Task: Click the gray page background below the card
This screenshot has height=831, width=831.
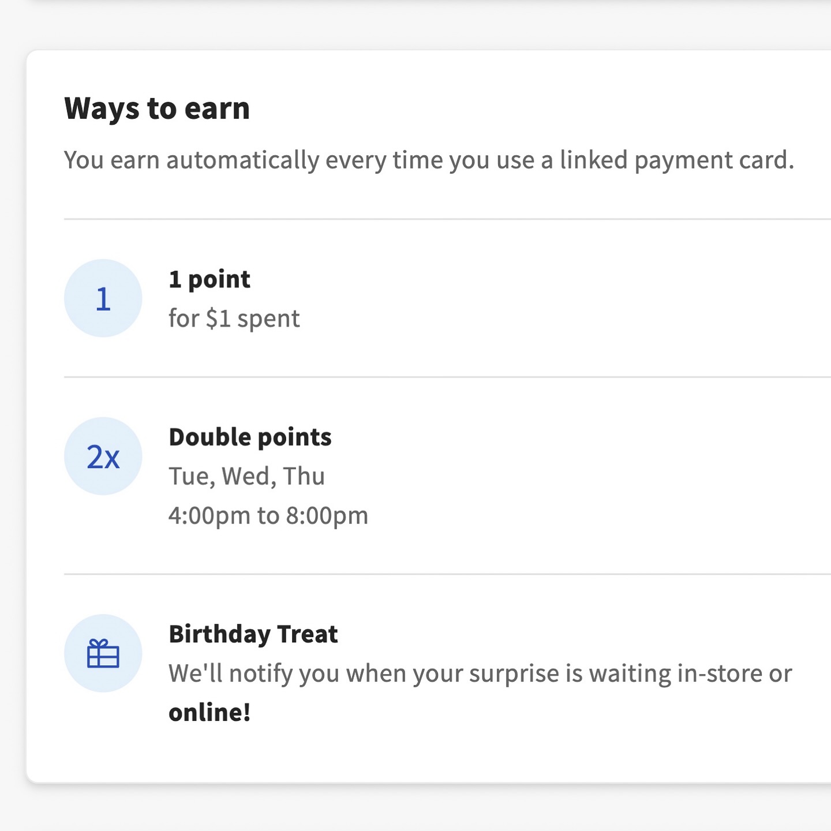Action: pyautogui.click(x=415, y=809)
